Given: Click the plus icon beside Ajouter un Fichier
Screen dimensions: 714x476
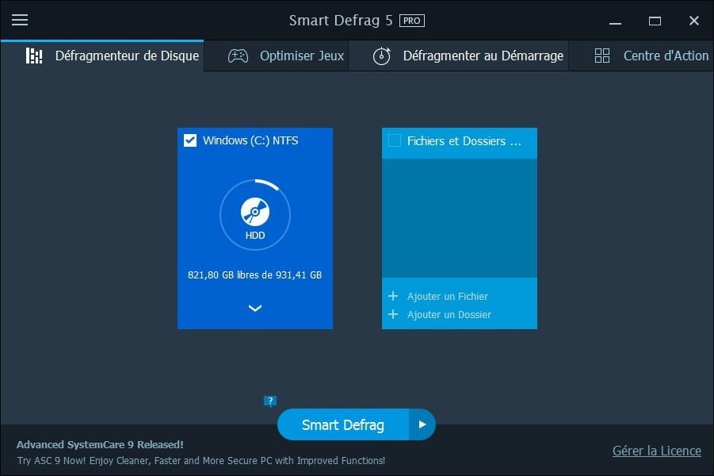Looking at the screenshot, I should click(x=393, y=297).
